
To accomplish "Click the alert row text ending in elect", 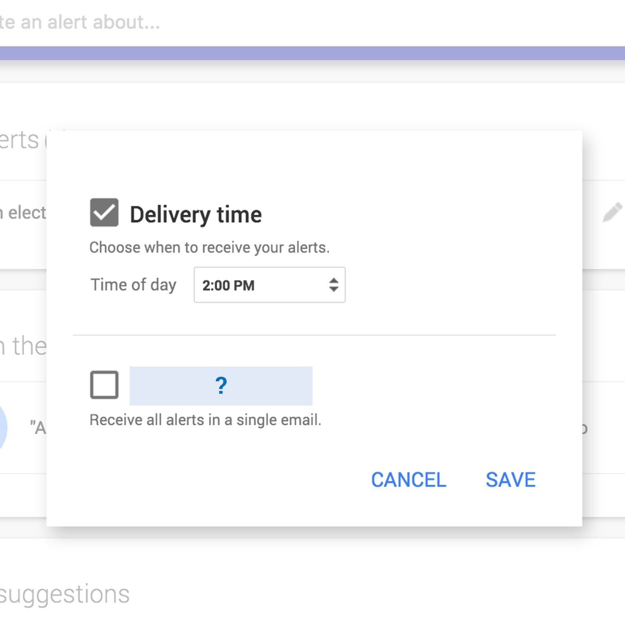I will click(x=24, y=213).
